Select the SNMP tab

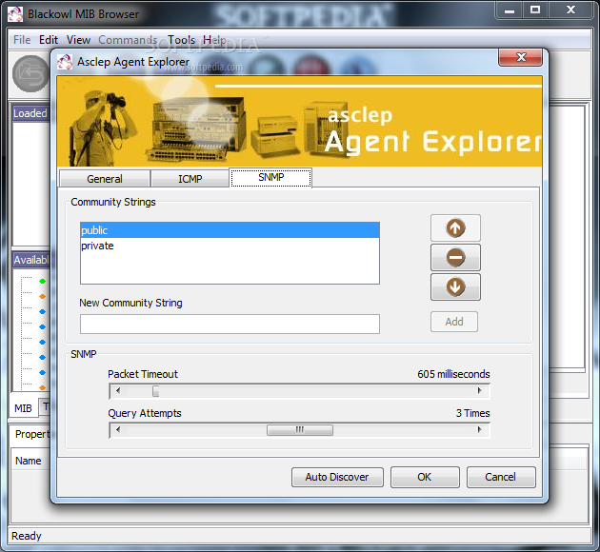[270, 177]
